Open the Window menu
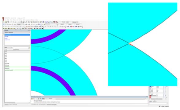Viewport: 180px width, 110px height. pyautogui.click(x=33, y=20)
